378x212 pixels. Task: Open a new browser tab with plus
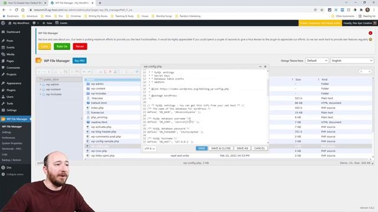[100, 3]
